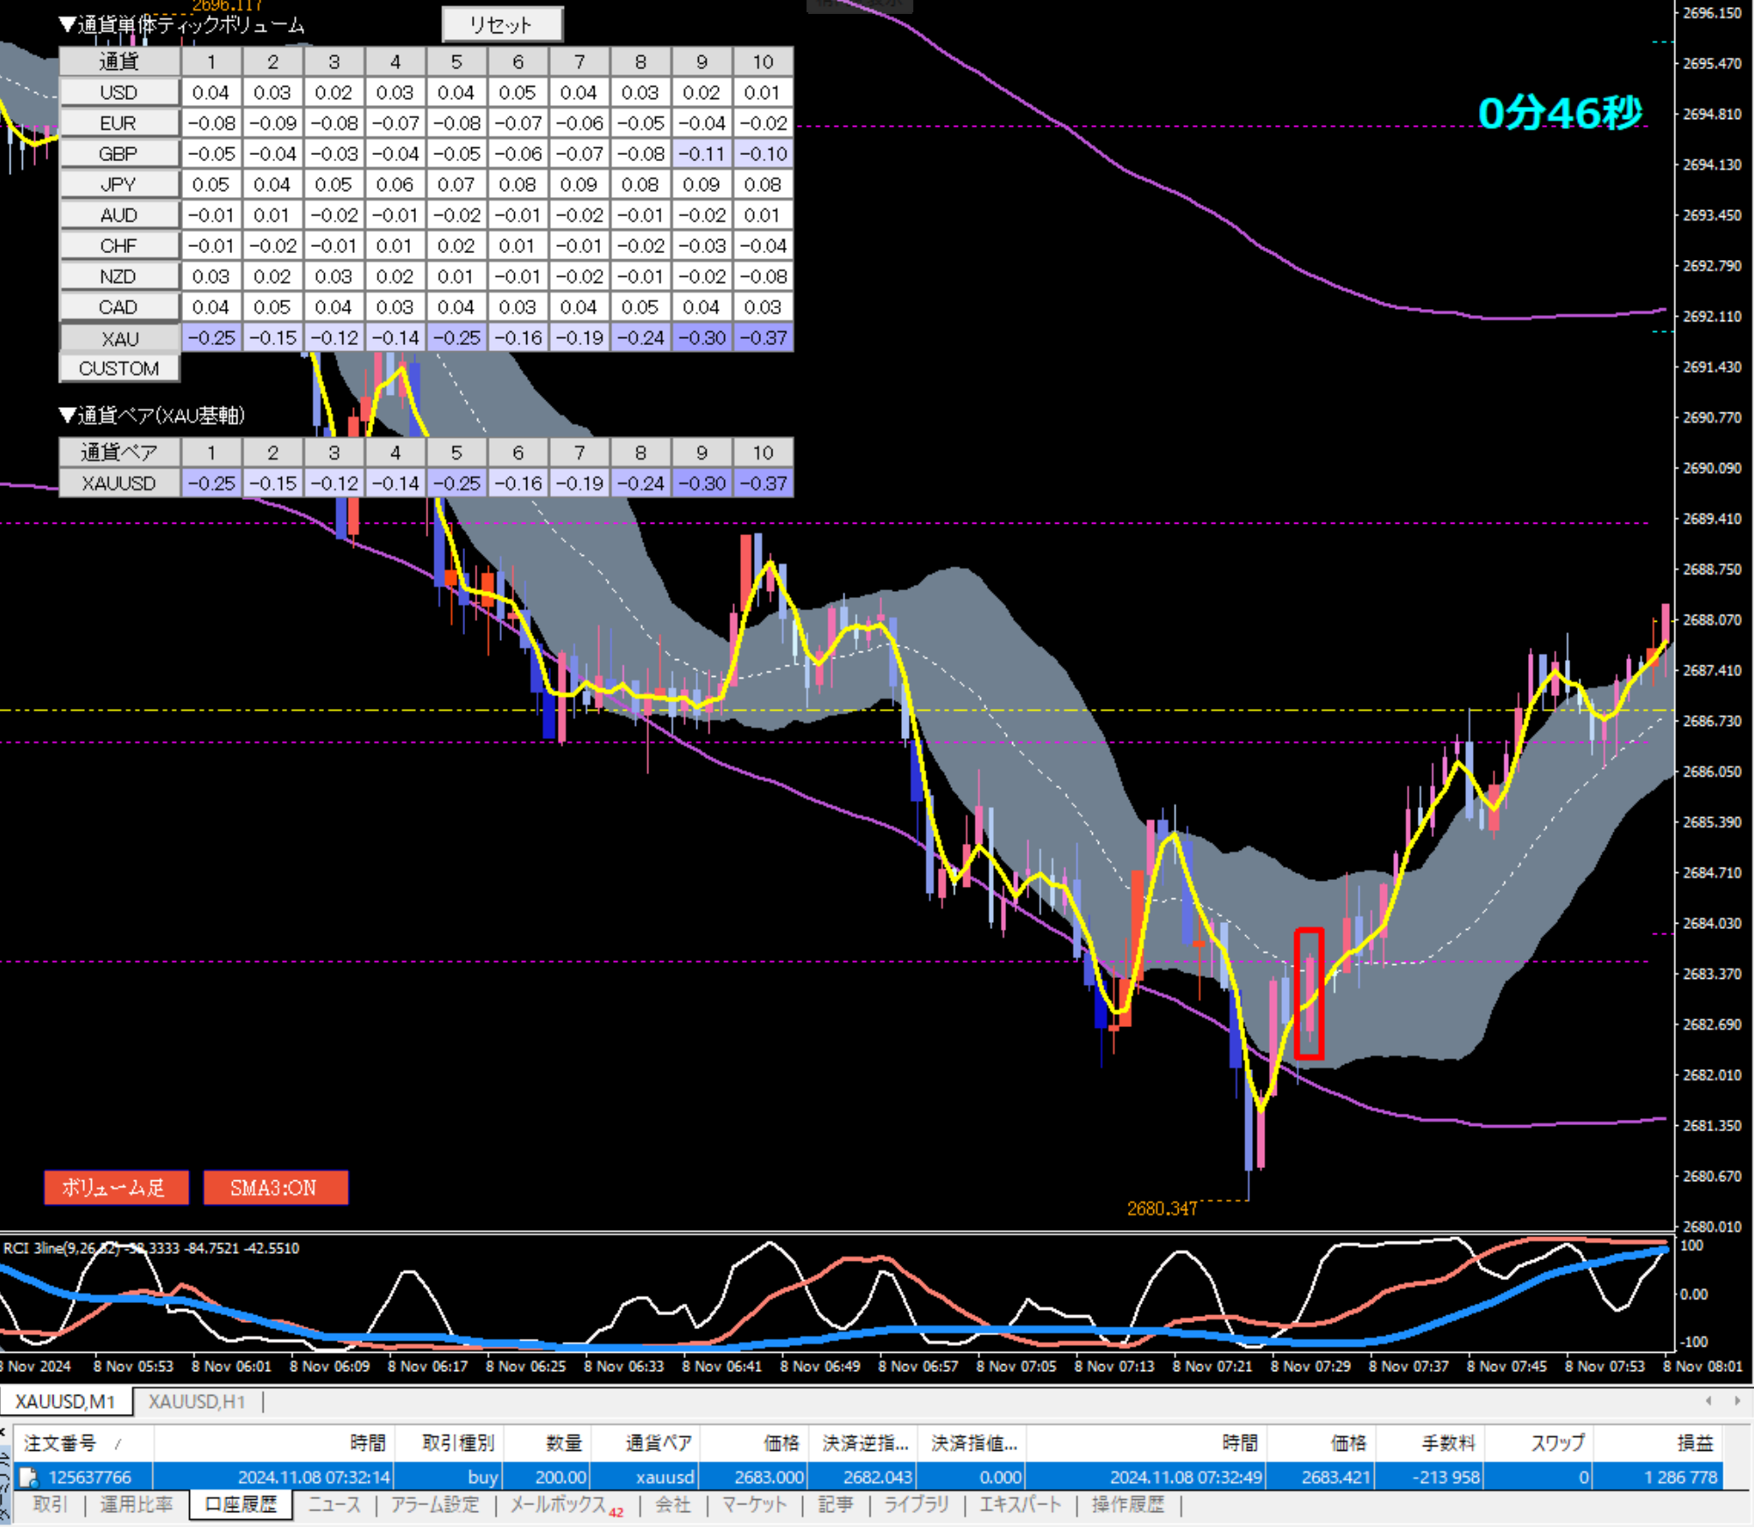This screenshot has height=1527, width=1754.
Task: Switch to the XAUUSD,H1 chart tab
Action: click(x=196, y=1402)
